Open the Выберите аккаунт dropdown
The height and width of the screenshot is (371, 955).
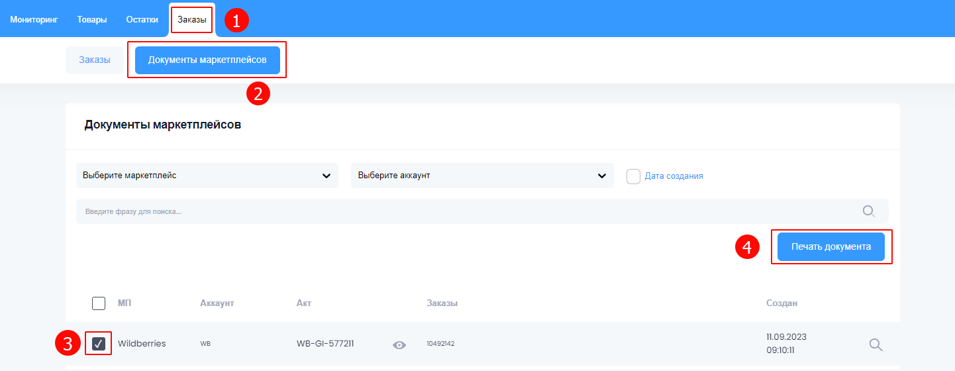point(481,176)
